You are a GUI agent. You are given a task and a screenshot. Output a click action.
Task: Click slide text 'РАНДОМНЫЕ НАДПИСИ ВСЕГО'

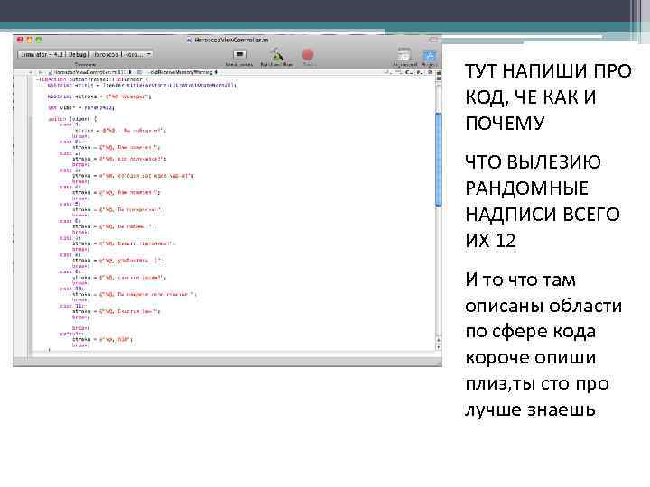coord(543,202)
